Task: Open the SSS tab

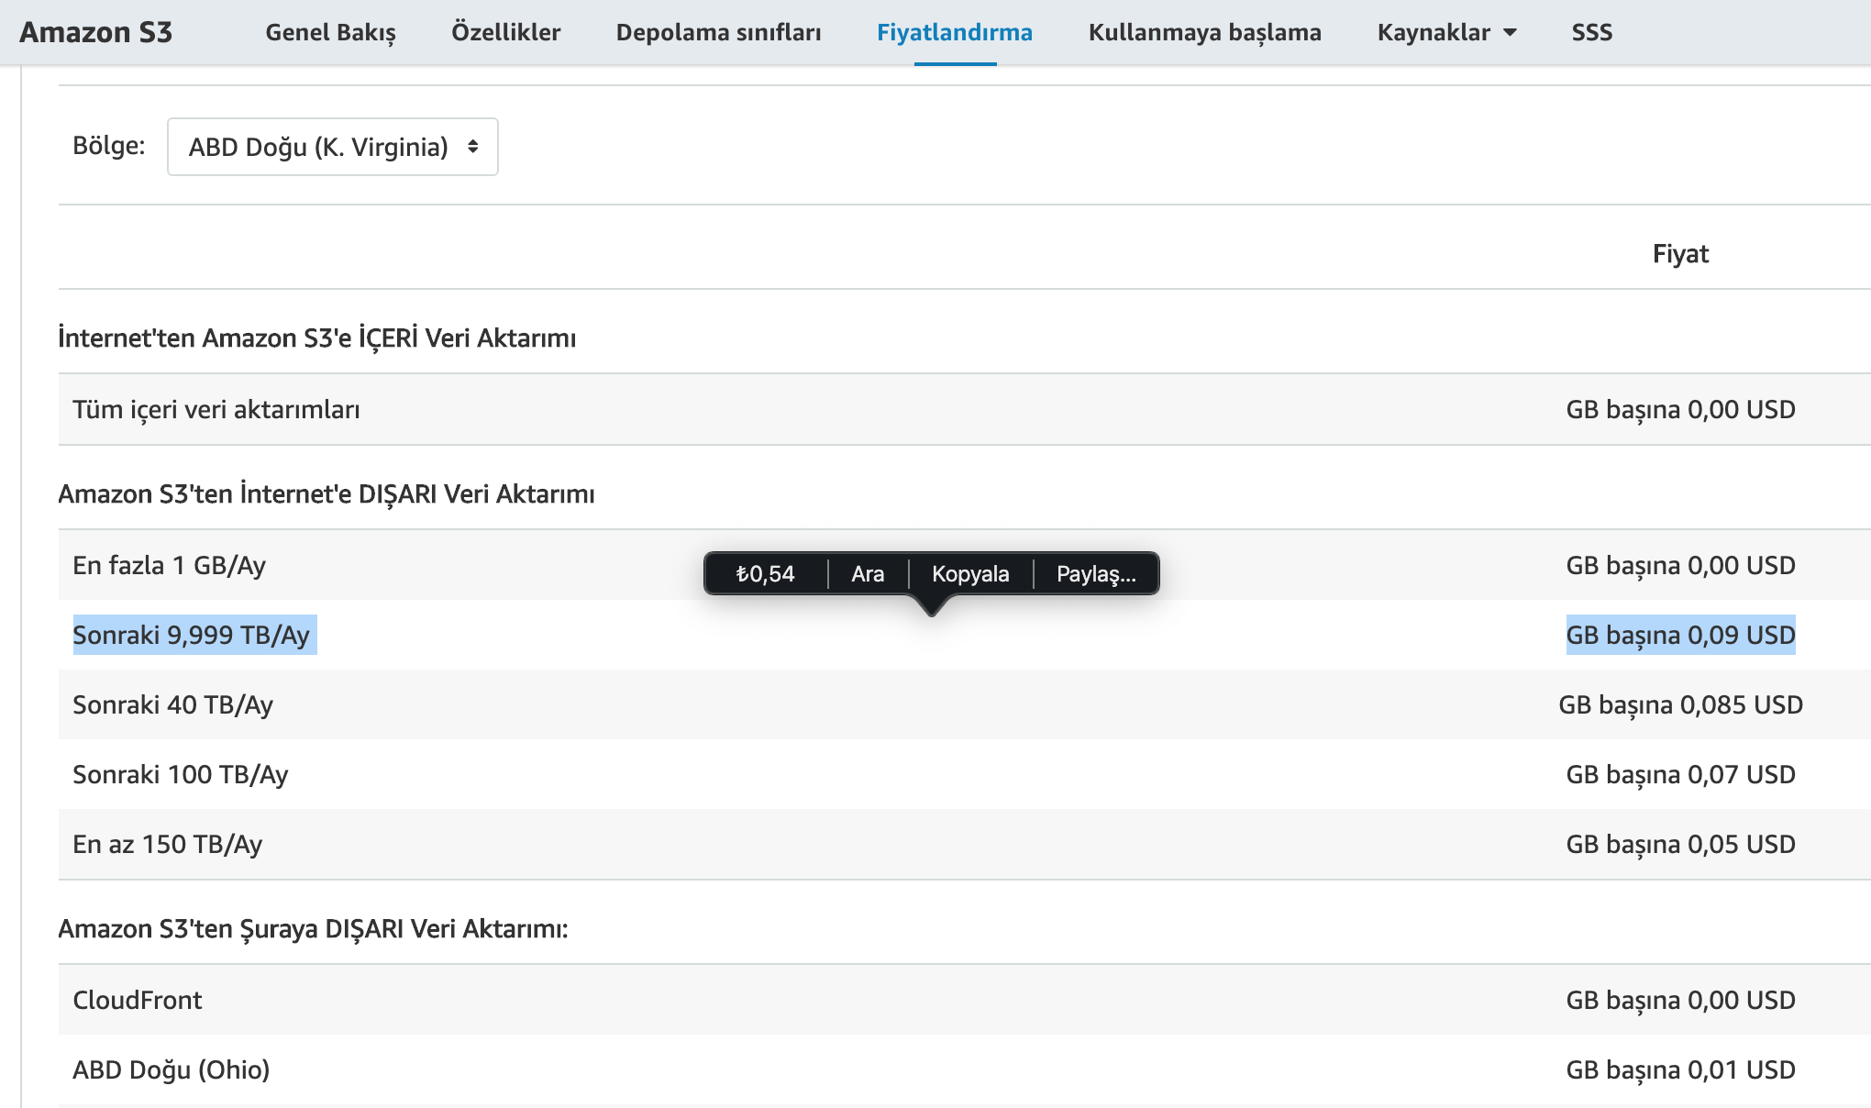Action: (1591, 32)
